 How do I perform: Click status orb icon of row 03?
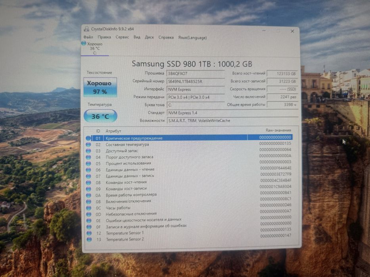pyautogui.click(x=88, y=151)
